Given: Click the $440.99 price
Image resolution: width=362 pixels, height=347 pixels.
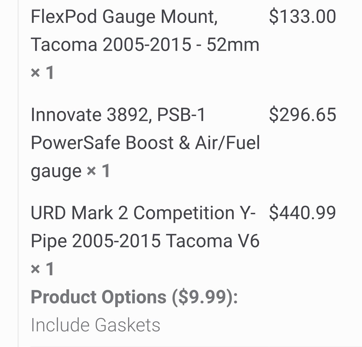Looking at the screenshot, I should [302, 213].
